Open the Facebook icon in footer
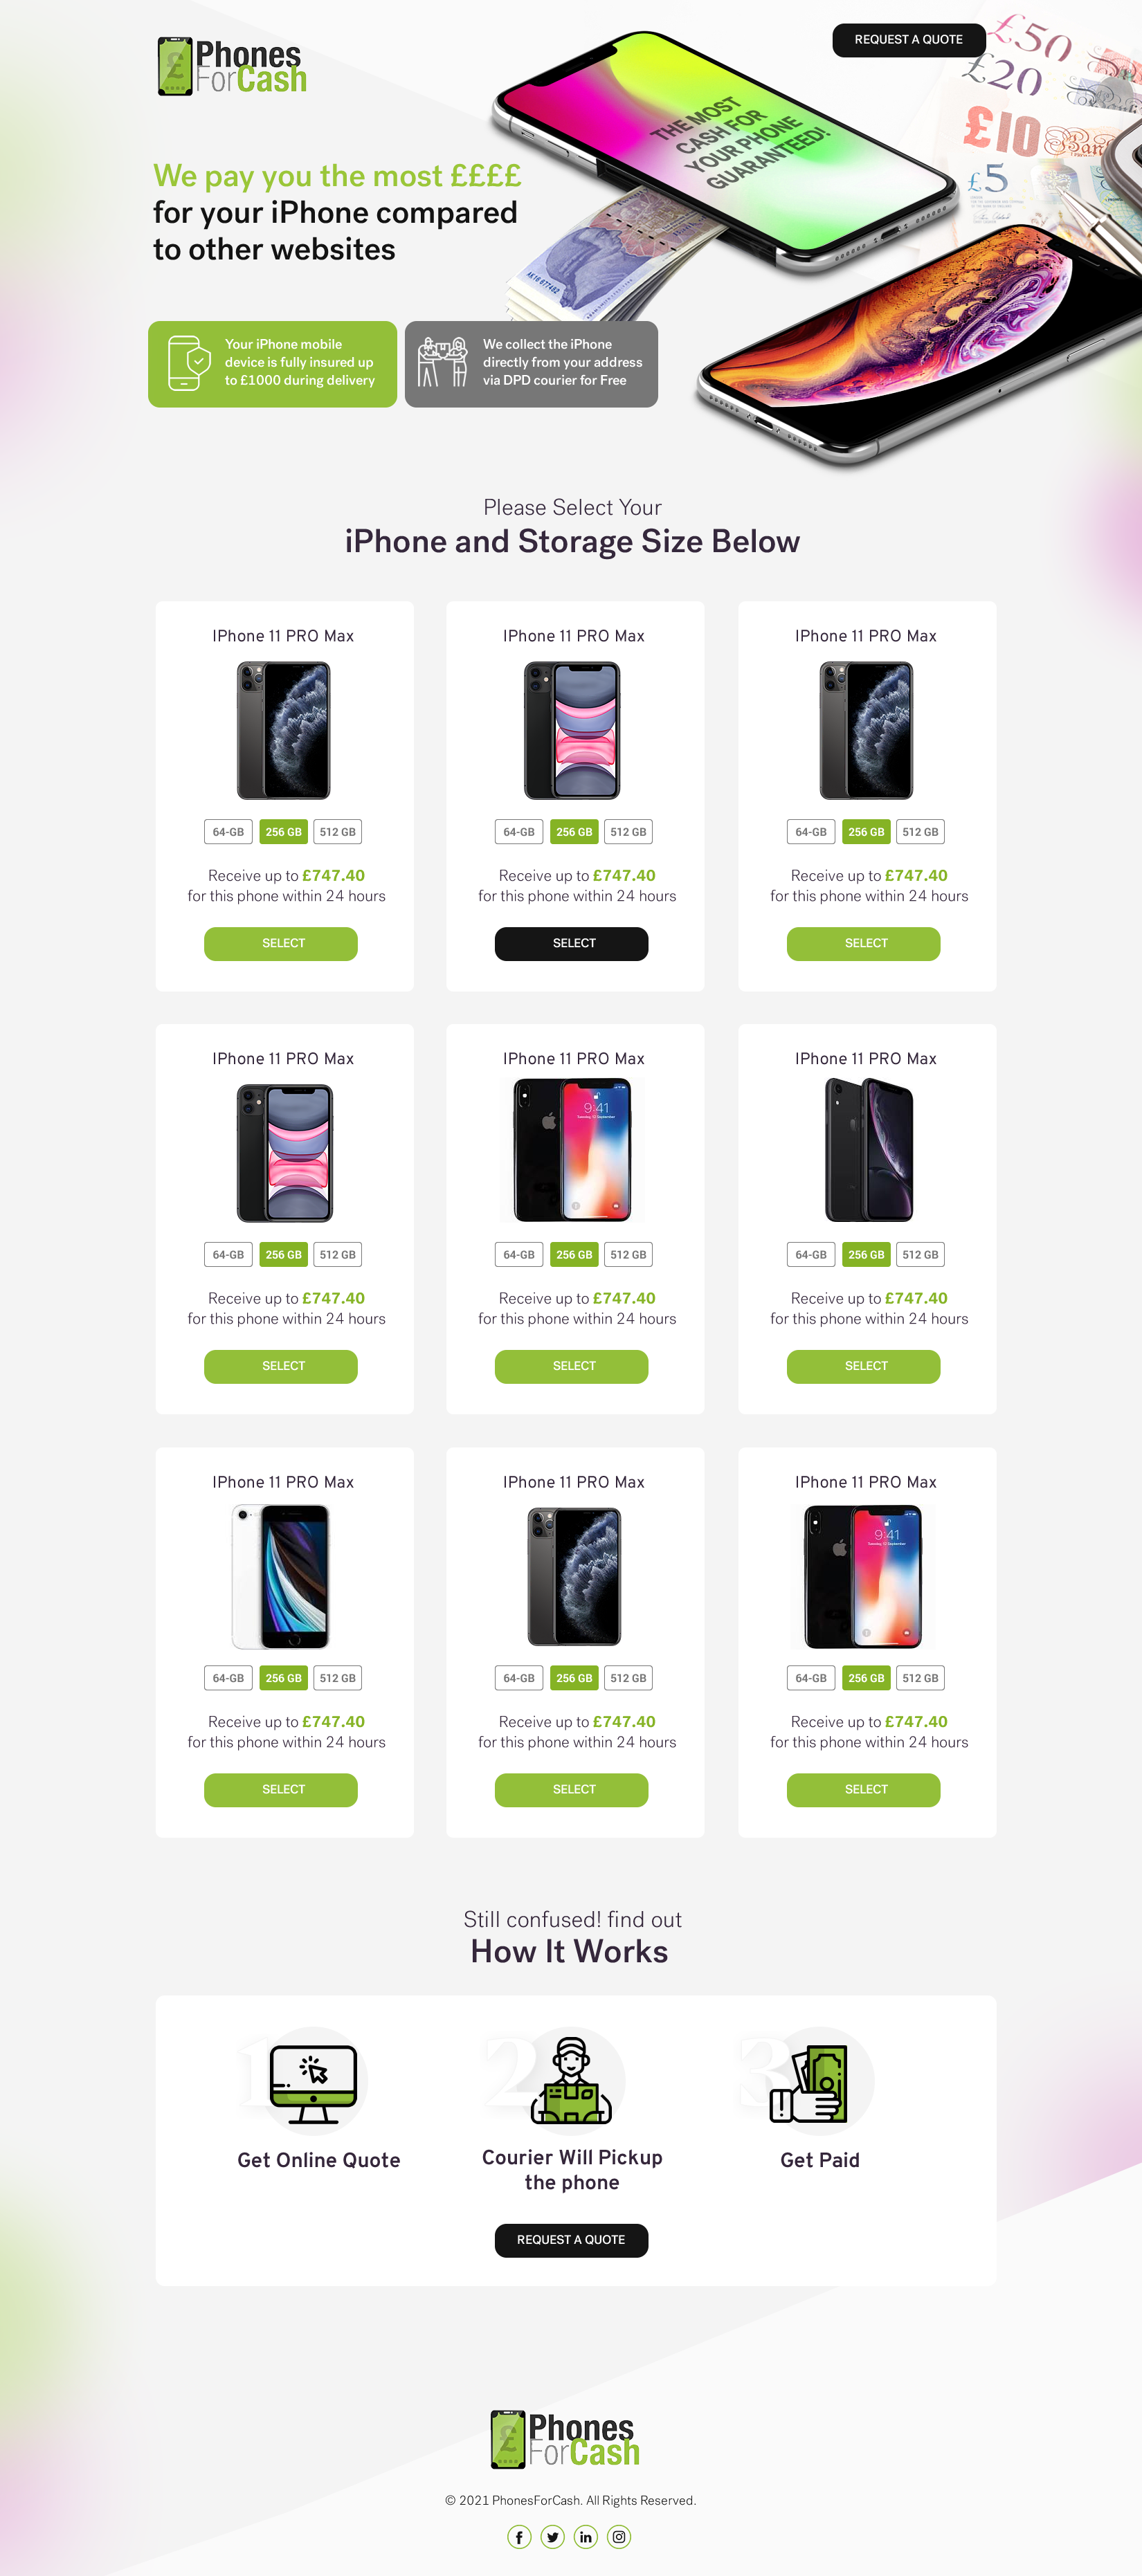The width and height of the screenshot is (1142, 2576). point(519,2536)
